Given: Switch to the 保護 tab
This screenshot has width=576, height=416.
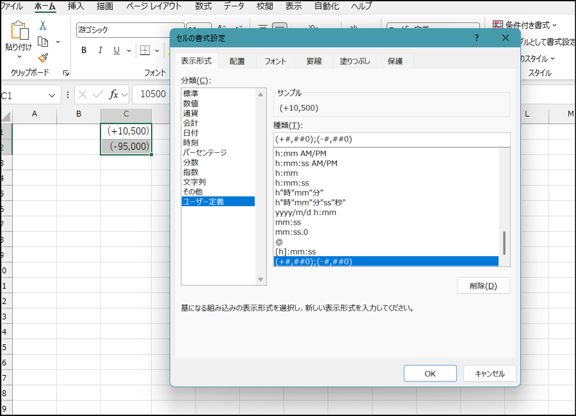Looking at the screenshot, I should click(x=395, y=61).
